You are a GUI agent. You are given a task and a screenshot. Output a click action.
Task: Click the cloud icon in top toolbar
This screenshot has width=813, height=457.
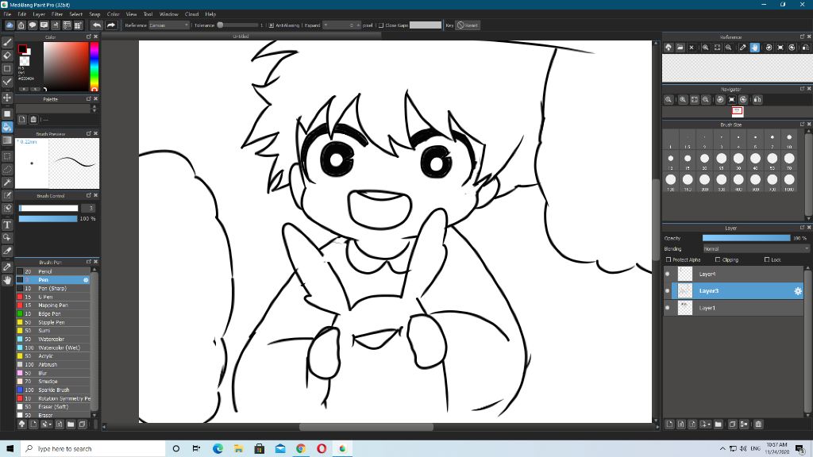(10, 25)
